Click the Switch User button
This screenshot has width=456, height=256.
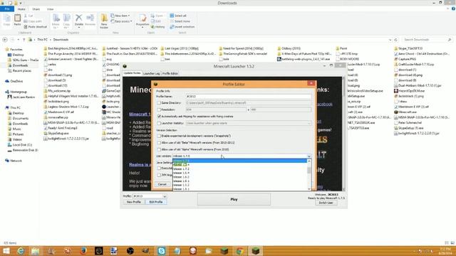(326, 203)
